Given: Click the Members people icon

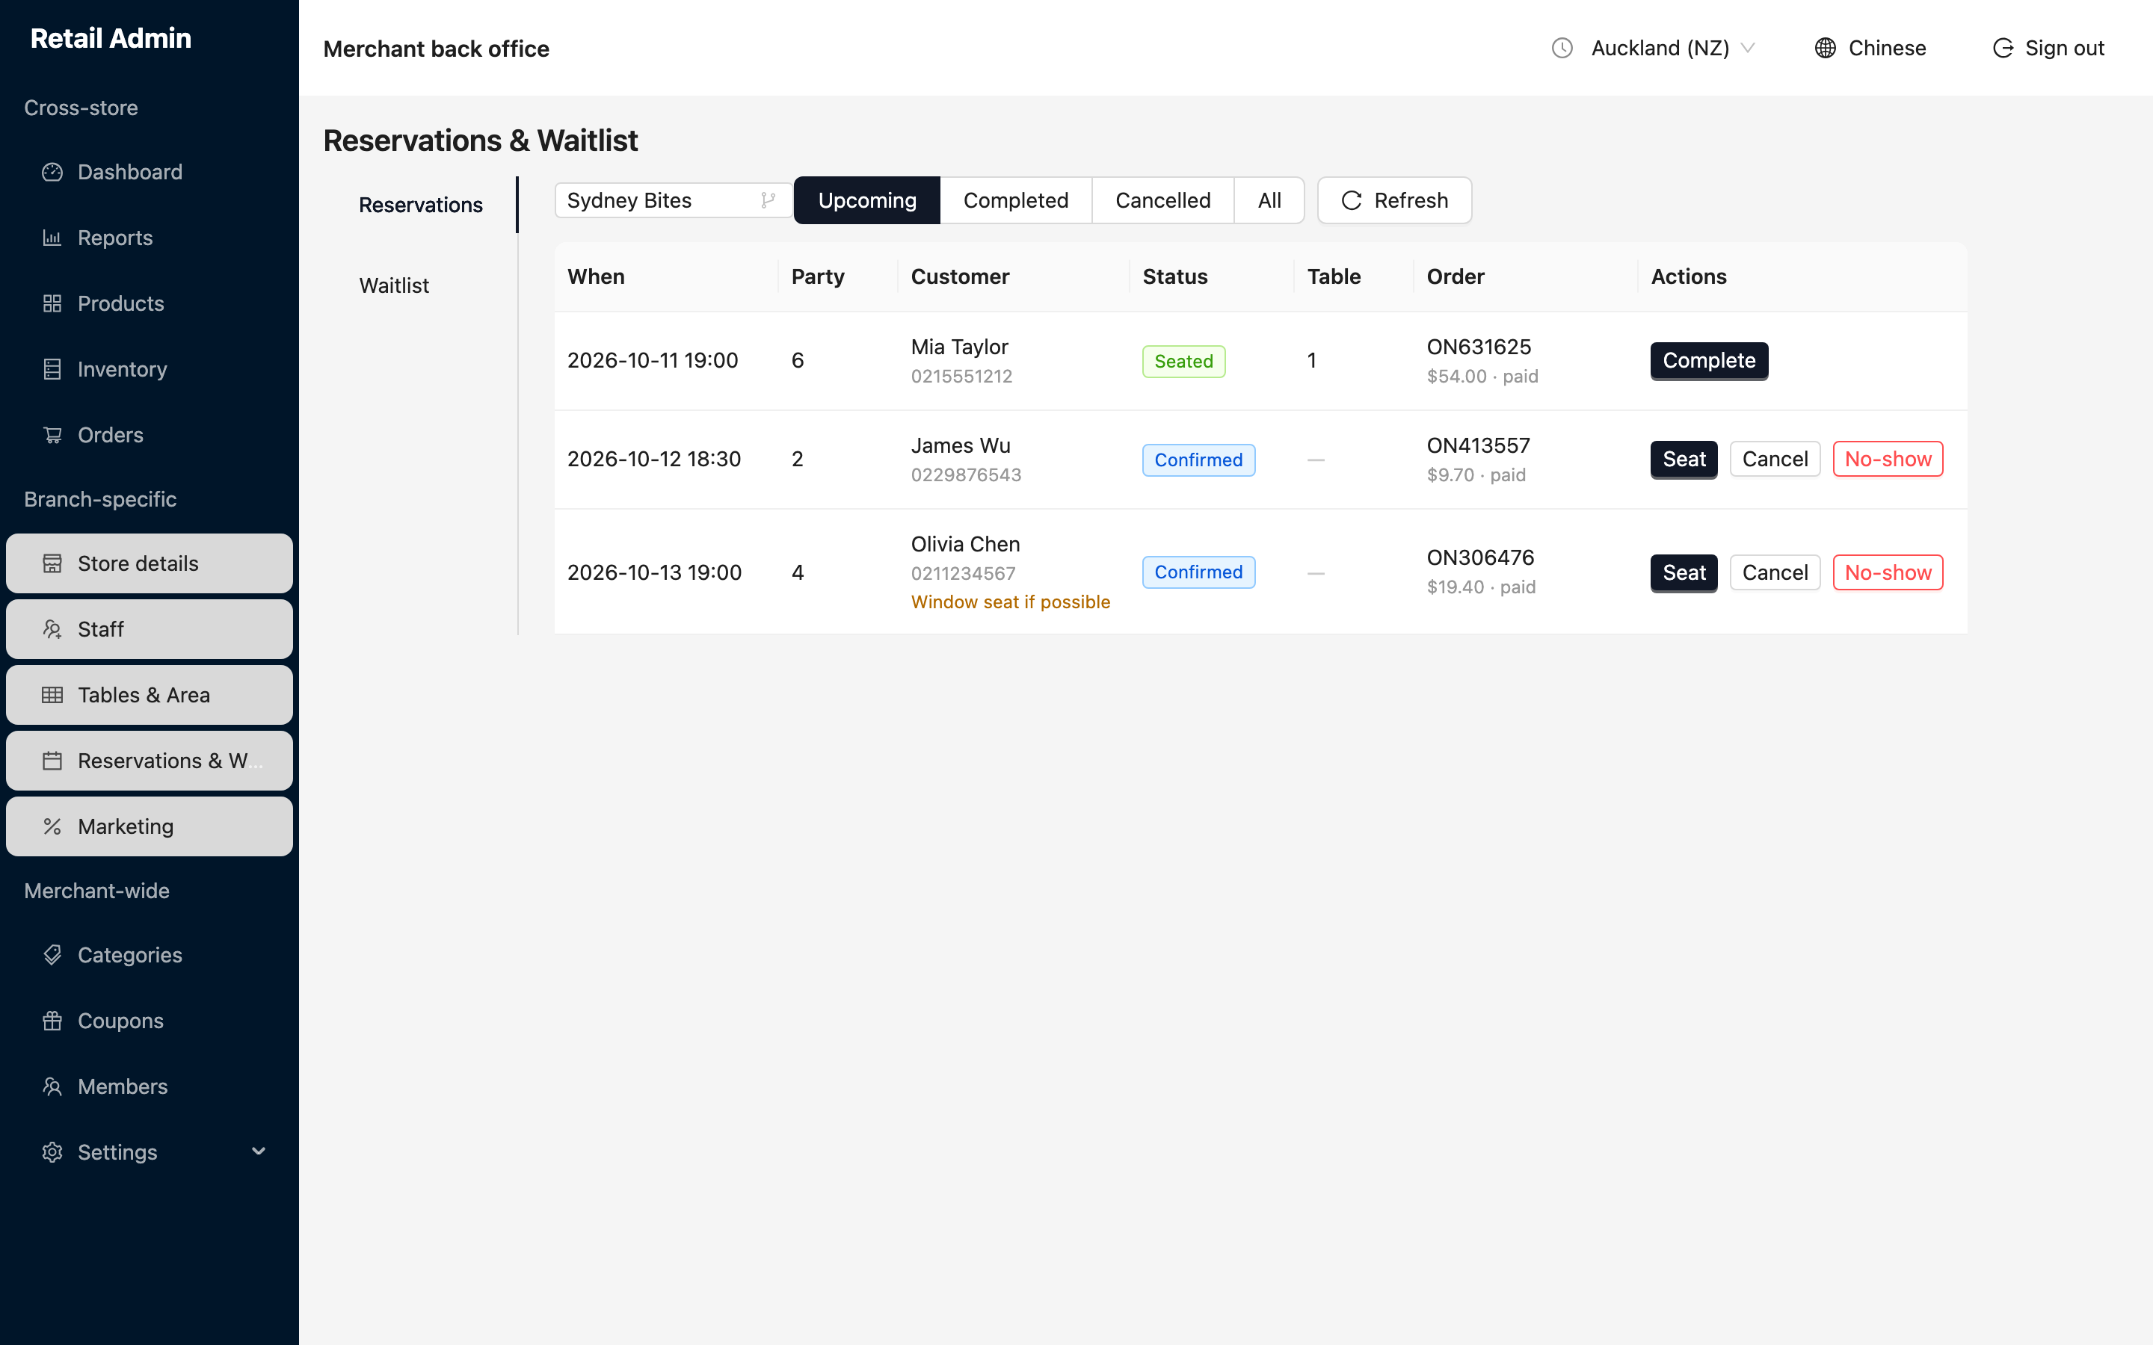Looking at the screenshot, I should pyautogui.click(x=52, y=1086).
